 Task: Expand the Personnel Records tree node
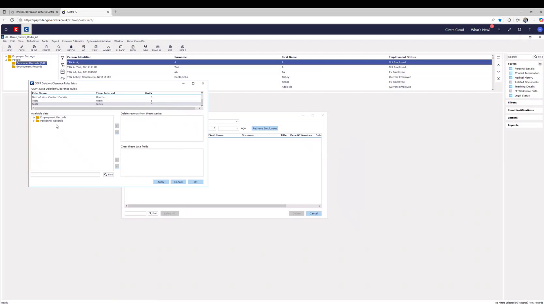coord(34,121)
